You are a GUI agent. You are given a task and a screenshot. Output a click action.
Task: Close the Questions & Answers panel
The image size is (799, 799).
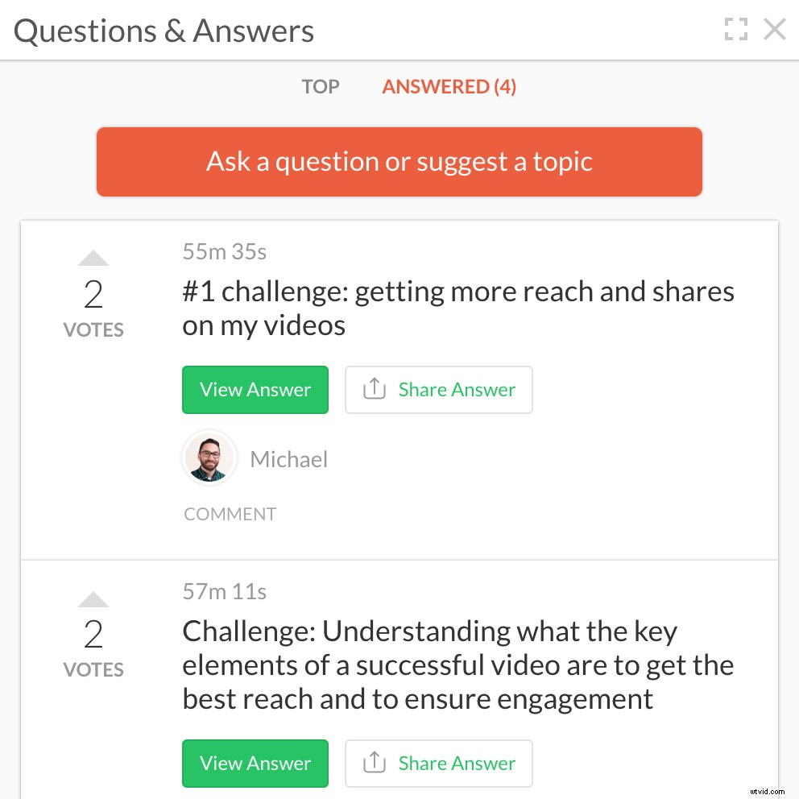coord(775,29)
